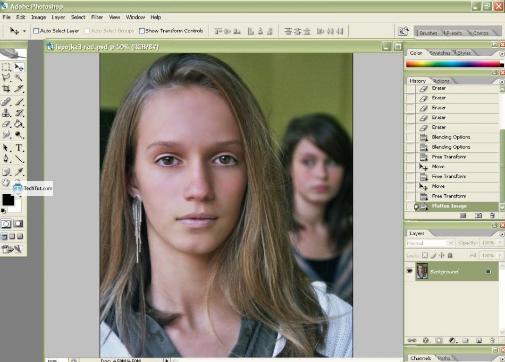
Task: Select the Eraser tool
Action: [x=6, y=124]
